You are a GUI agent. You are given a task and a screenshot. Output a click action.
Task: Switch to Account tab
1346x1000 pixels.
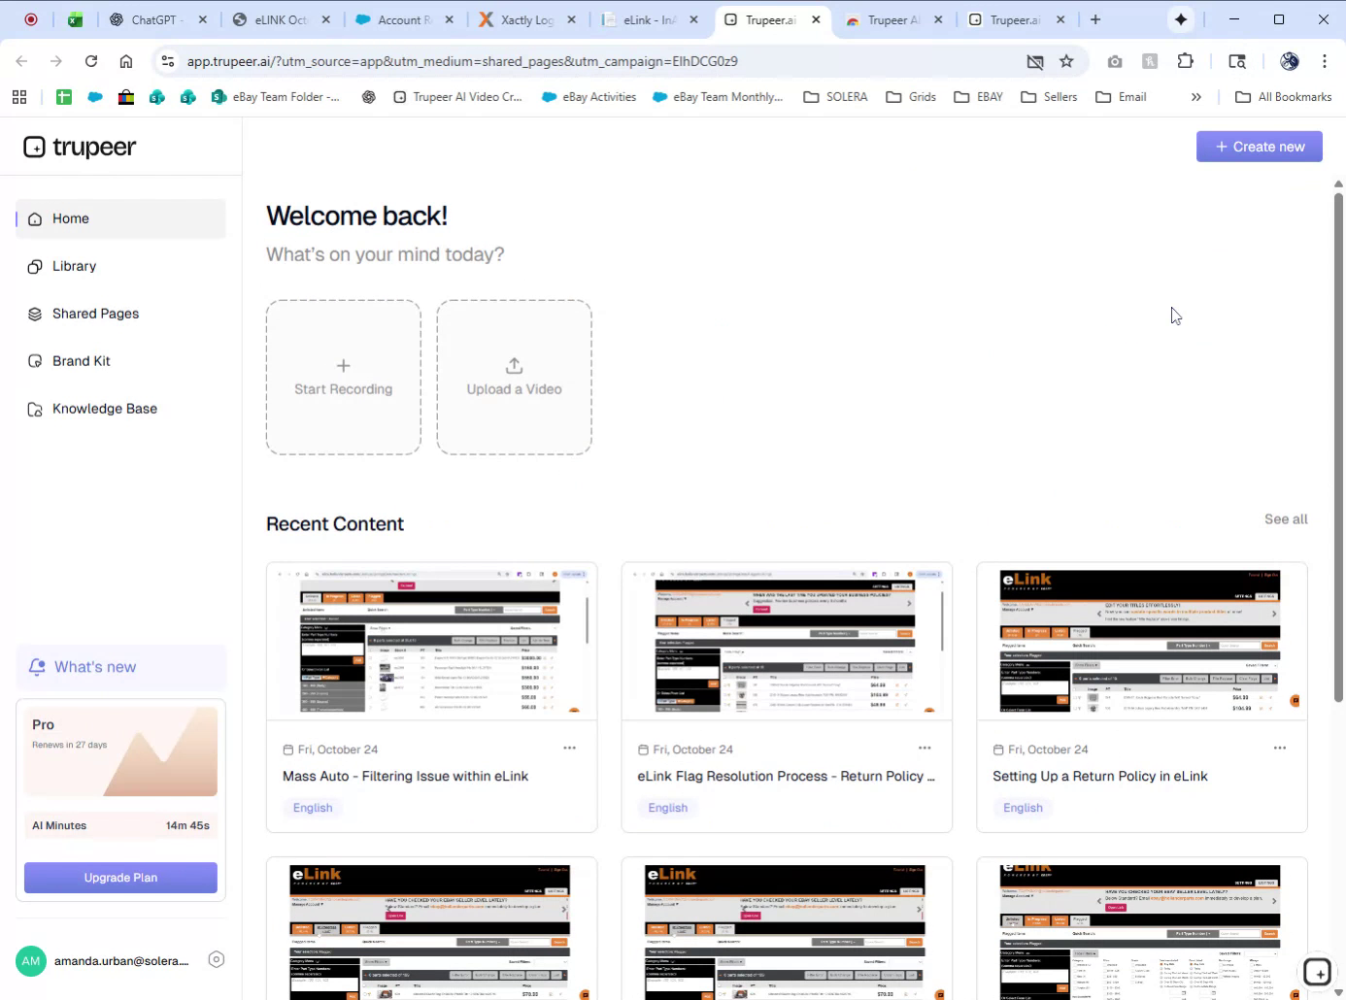click(402, 19)
